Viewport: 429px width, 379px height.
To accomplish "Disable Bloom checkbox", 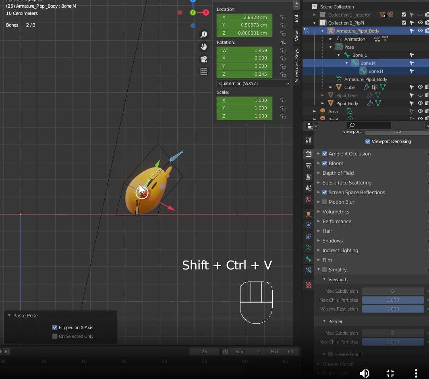I will coord(325,164).
